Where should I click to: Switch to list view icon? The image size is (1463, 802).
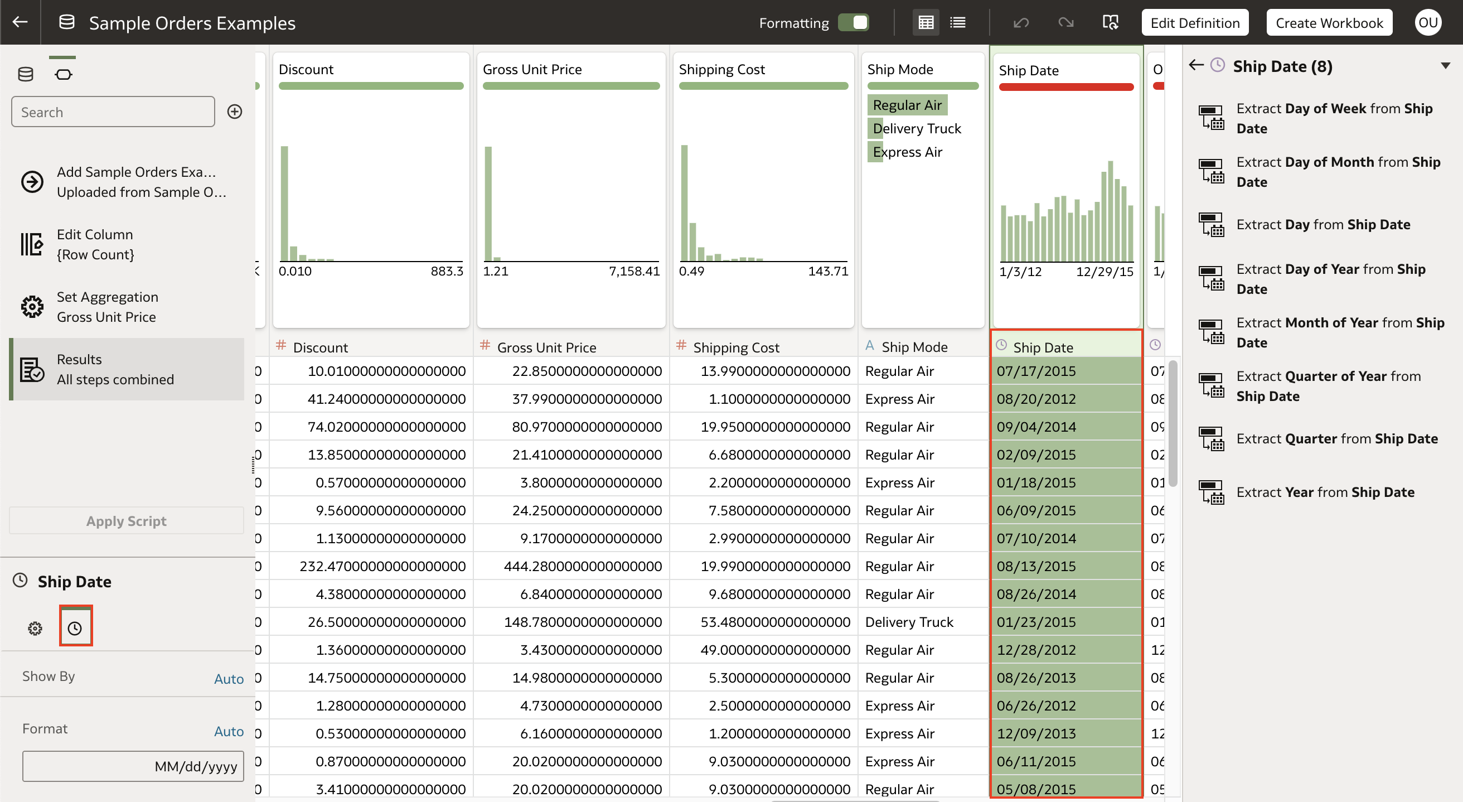point(957,22)
